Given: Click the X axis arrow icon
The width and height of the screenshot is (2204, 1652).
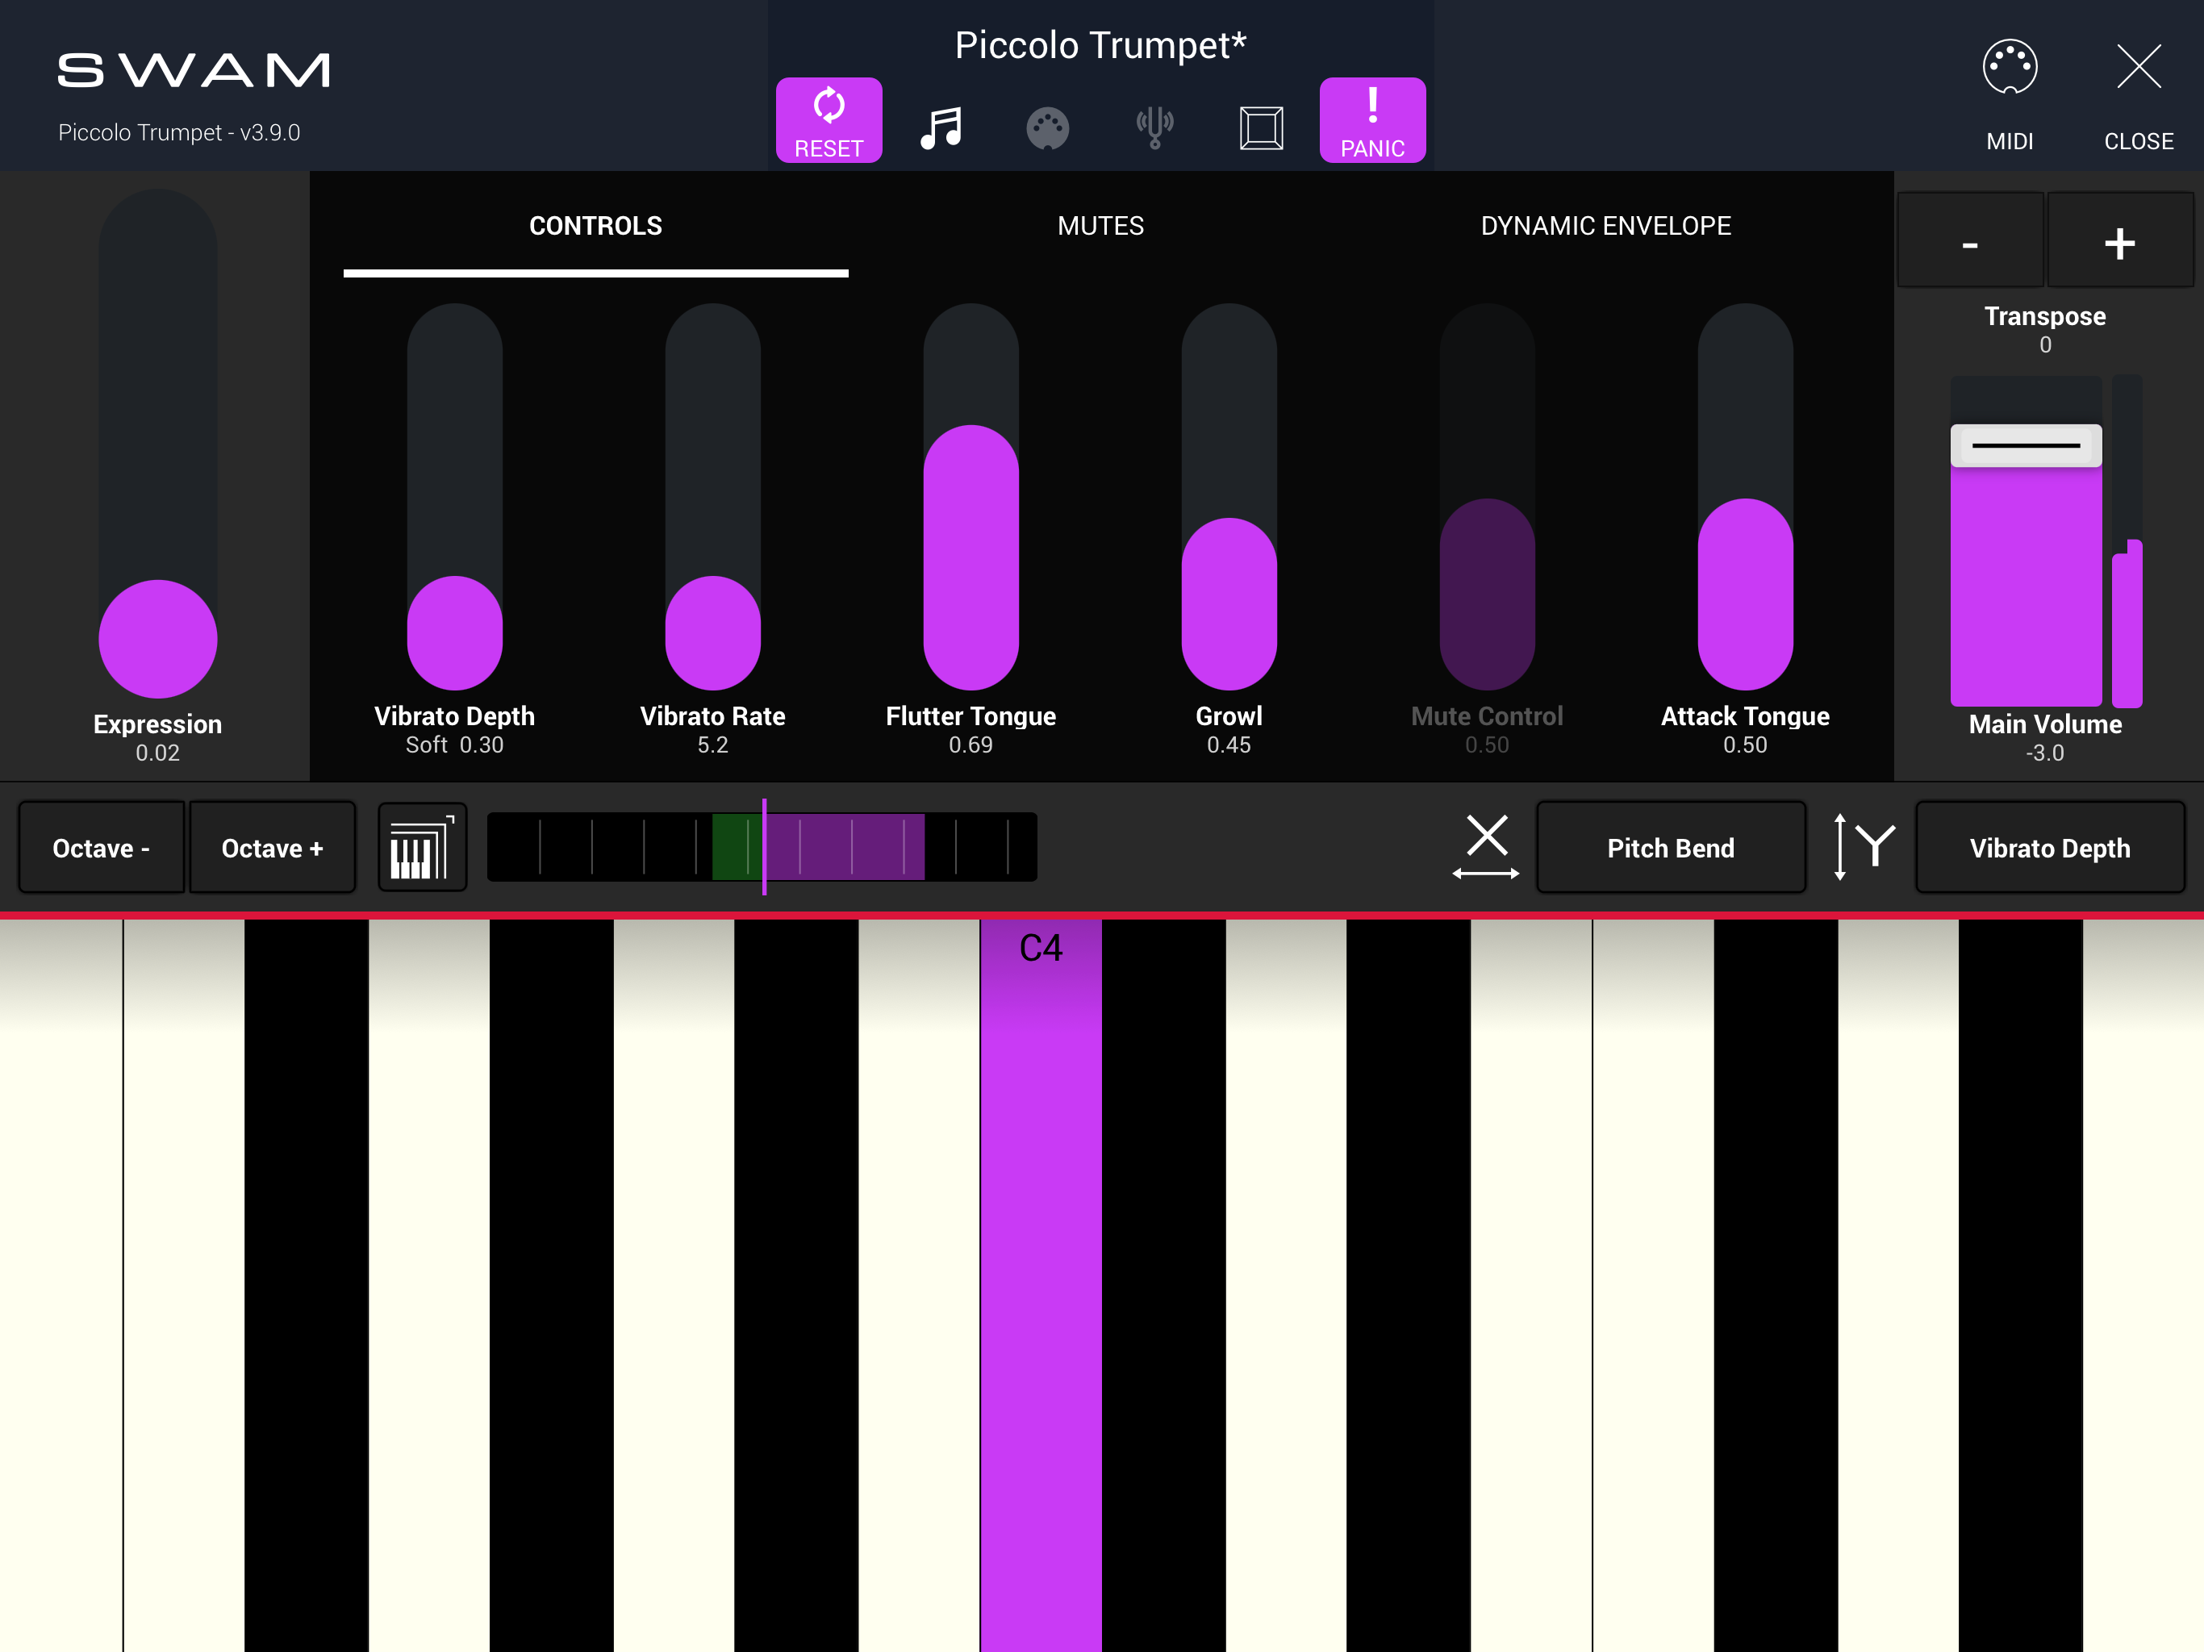Looking at the screenshot, I should coord(1487,848).
